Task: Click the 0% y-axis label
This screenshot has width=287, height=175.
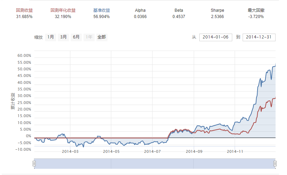Action: pos(28,136)
